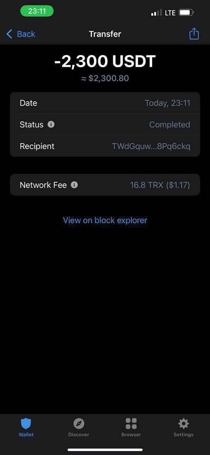Tap the share icon in header
This screenshot has width=210, height=455.
click(194, 34)
